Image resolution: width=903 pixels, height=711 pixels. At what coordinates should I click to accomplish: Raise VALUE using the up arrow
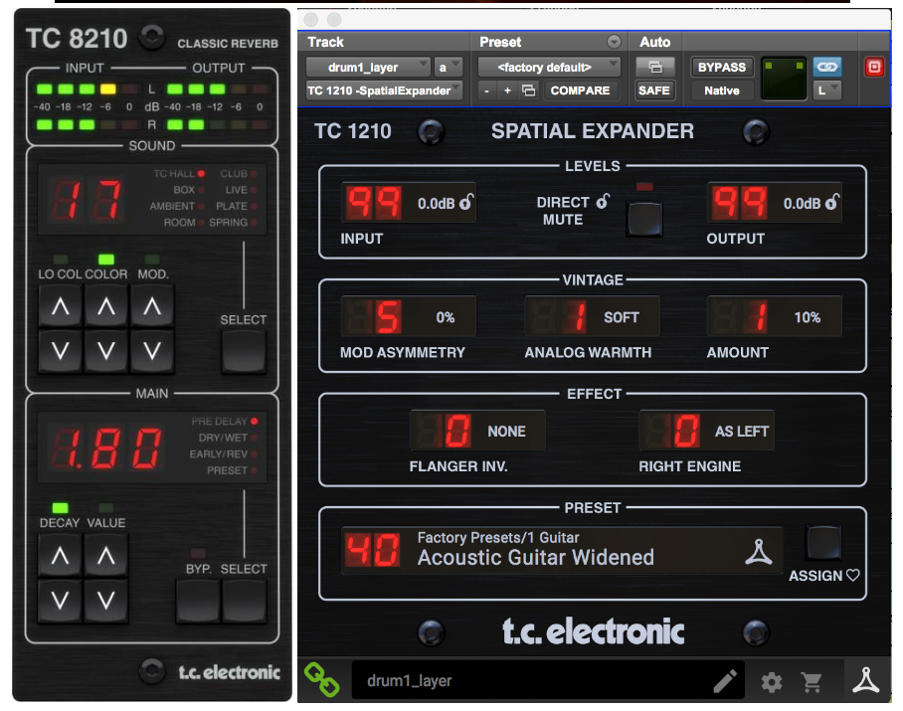pos(106,556)
